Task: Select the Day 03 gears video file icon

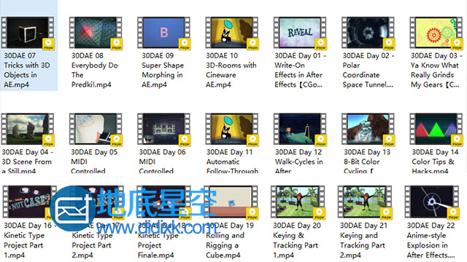Action: coord(436,33)
